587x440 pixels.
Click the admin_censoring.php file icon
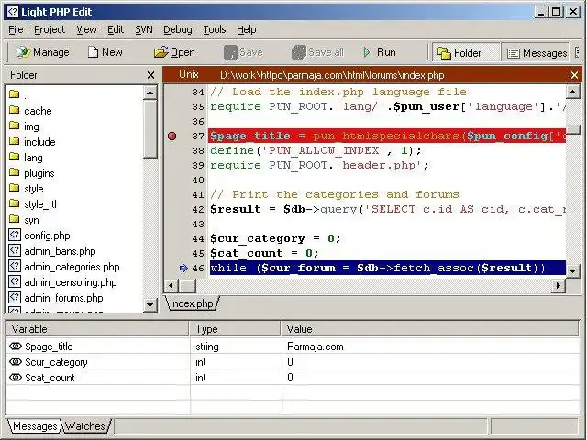tap(15, 281)
